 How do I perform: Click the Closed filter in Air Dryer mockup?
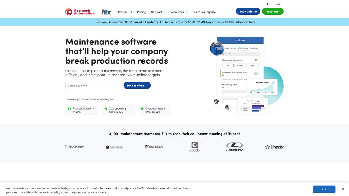point(240,66)
